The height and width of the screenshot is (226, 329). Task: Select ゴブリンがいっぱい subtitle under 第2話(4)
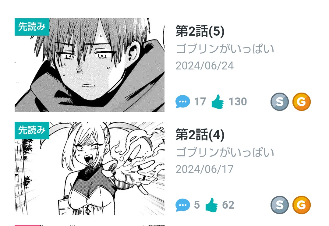[x=225, y=152]
